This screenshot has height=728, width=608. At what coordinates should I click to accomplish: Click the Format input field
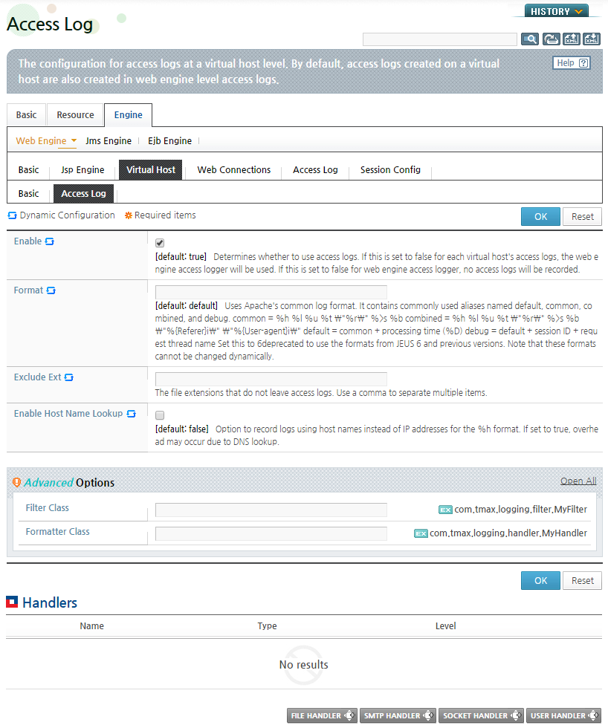[271, 292]
